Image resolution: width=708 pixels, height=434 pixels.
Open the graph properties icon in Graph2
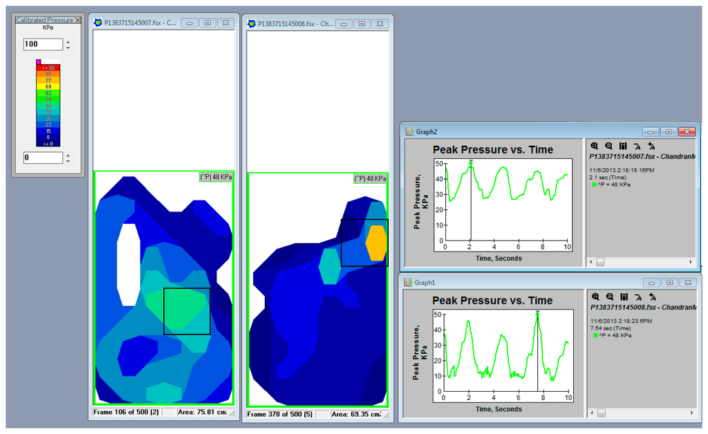[622, 146]
